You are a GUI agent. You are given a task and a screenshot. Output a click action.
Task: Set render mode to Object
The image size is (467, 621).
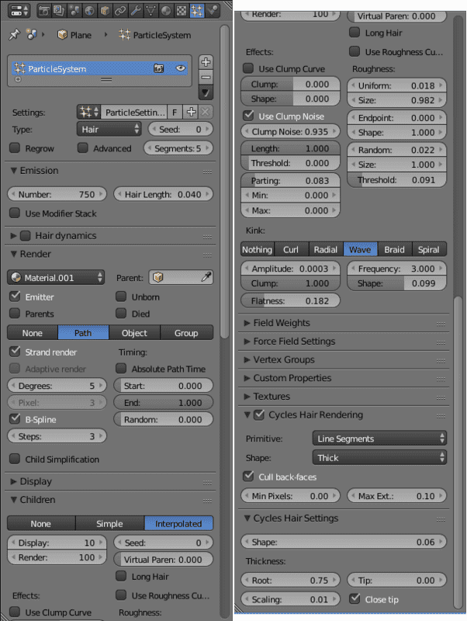click(134, 332)
